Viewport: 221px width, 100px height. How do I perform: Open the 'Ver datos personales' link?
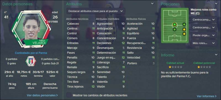42,95
